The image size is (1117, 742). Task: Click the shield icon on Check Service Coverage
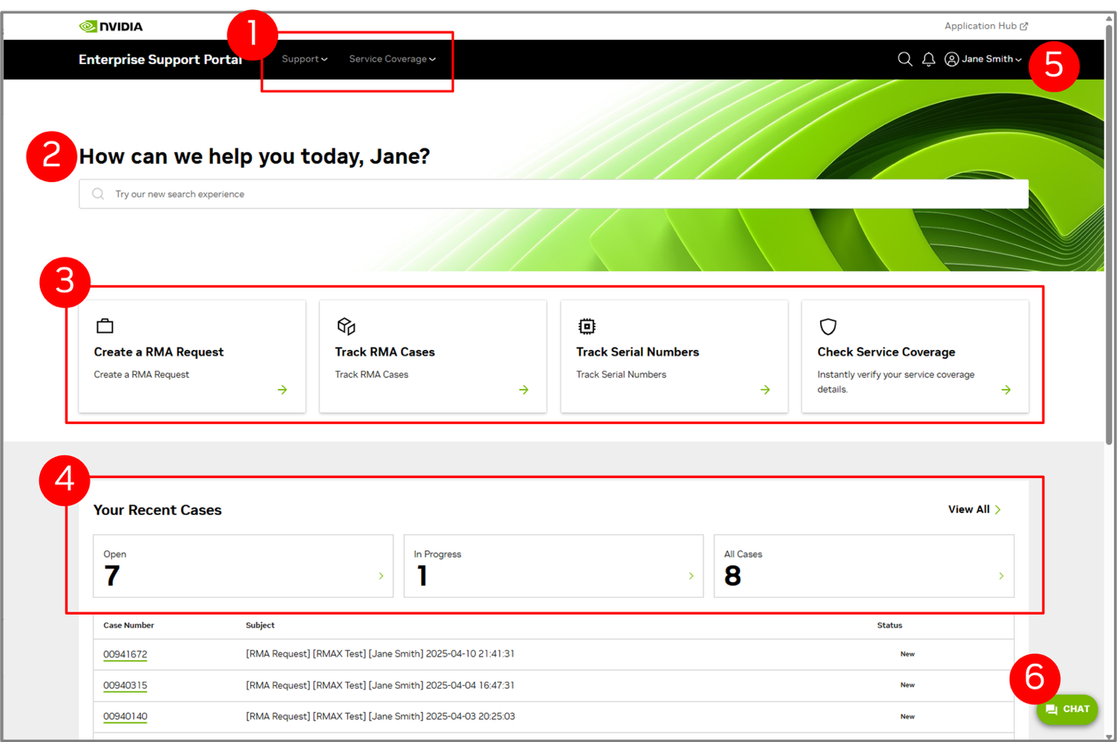pyautogui.click(x=828, y=326)
